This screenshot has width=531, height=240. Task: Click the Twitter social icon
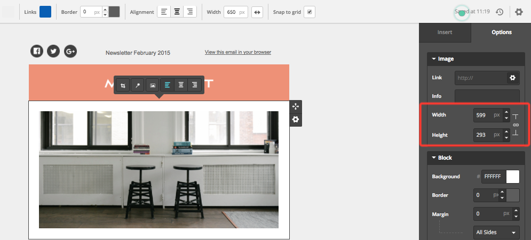pos(53,51)
